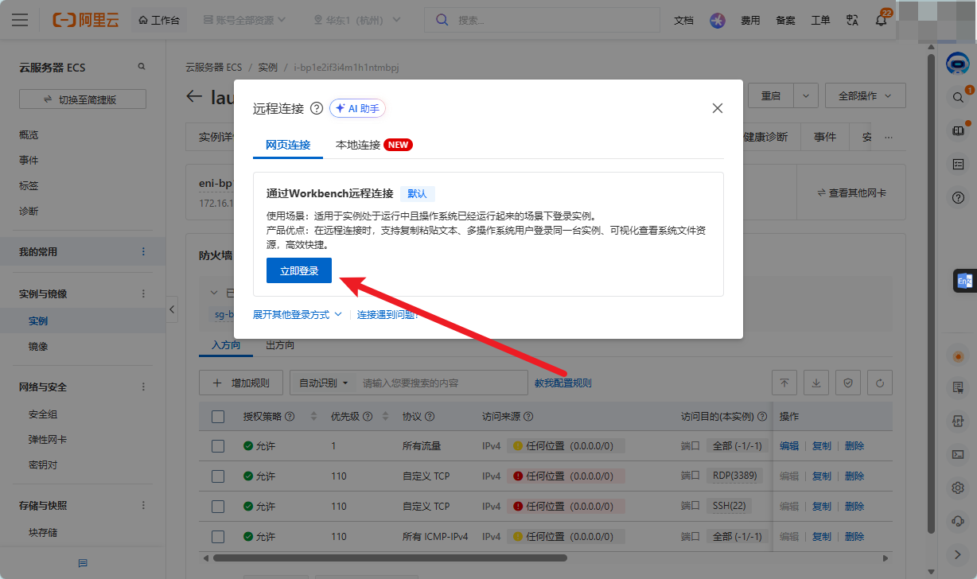Click 云服务器 ECS breadcrumb link
Screen dimensions: 977x579
[x=213, y=68]
